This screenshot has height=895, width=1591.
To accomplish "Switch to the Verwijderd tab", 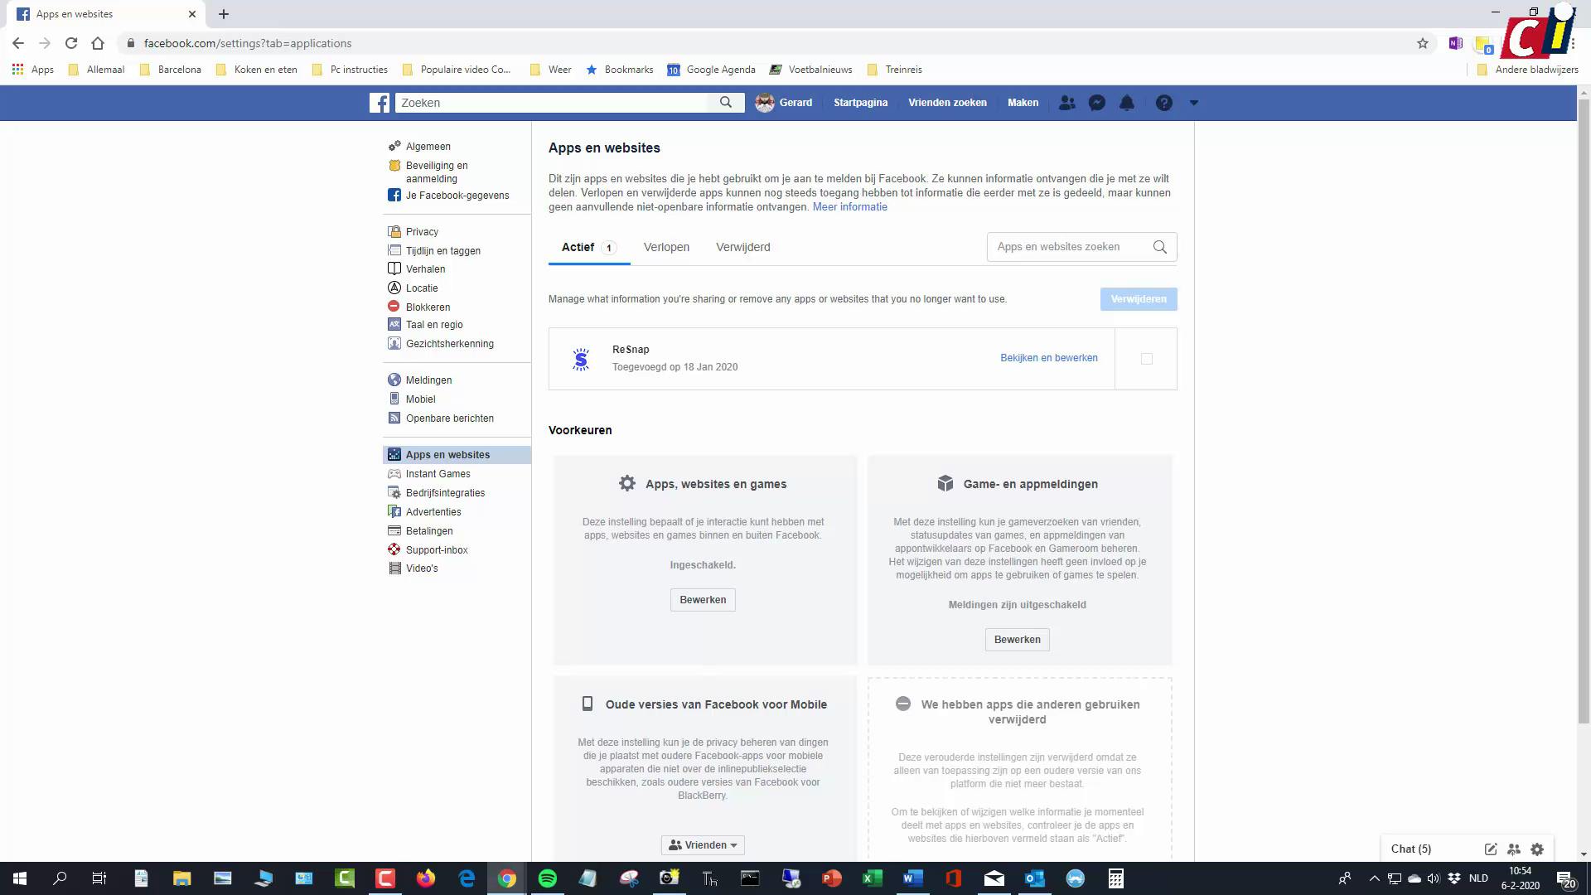I will tap(742, 247).
